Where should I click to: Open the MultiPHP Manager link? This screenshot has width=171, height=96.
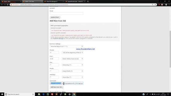58,38
